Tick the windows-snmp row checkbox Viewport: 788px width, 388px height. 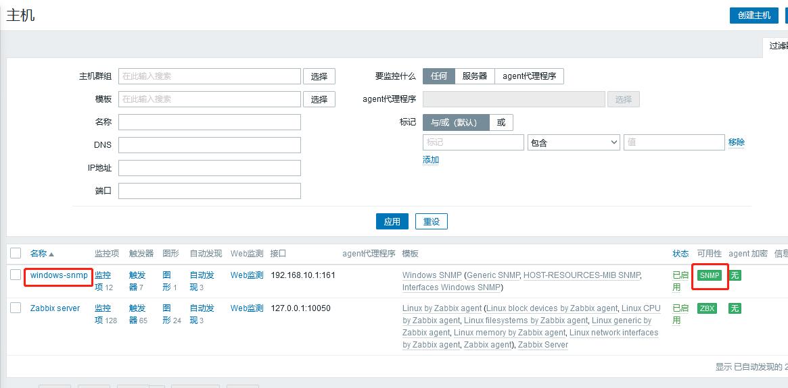16,275
